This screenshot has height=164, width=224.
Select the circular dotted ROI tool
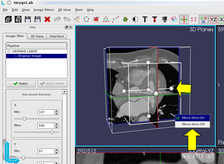[x=86, y=19]
